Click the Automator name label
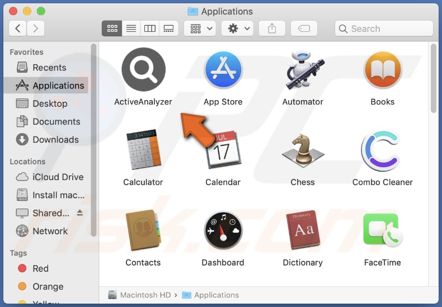Viewport: 442px width, 307px height. pyautogui.click(x=303, y=102)
